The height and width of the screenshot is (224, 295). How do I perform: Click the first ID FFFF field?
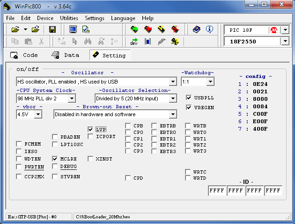[217, 190]
